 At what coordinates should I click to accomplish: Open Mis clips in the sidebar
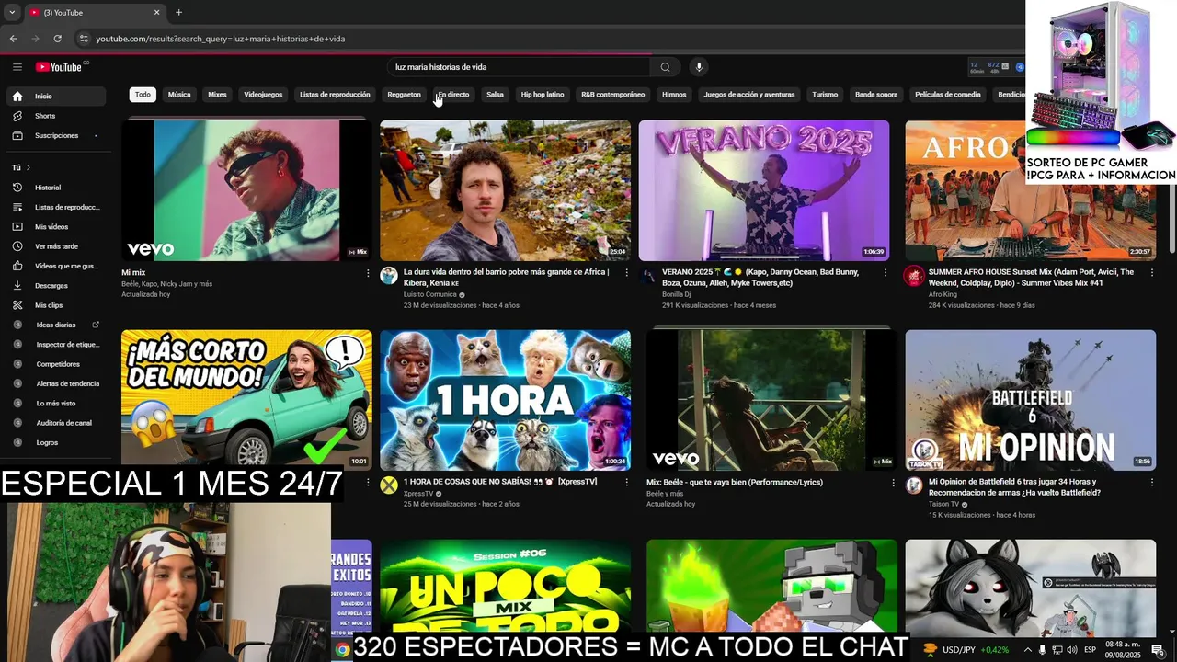click(57, 305)
